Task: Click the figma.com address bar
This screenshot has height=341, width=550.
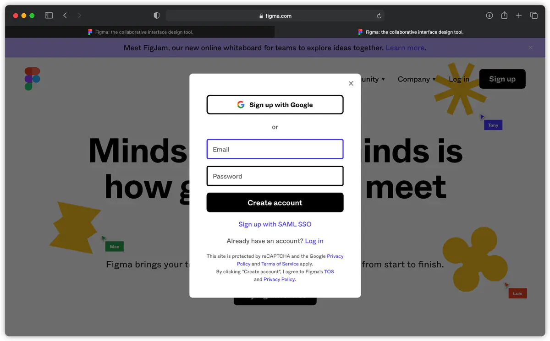Action: [275, 16]
